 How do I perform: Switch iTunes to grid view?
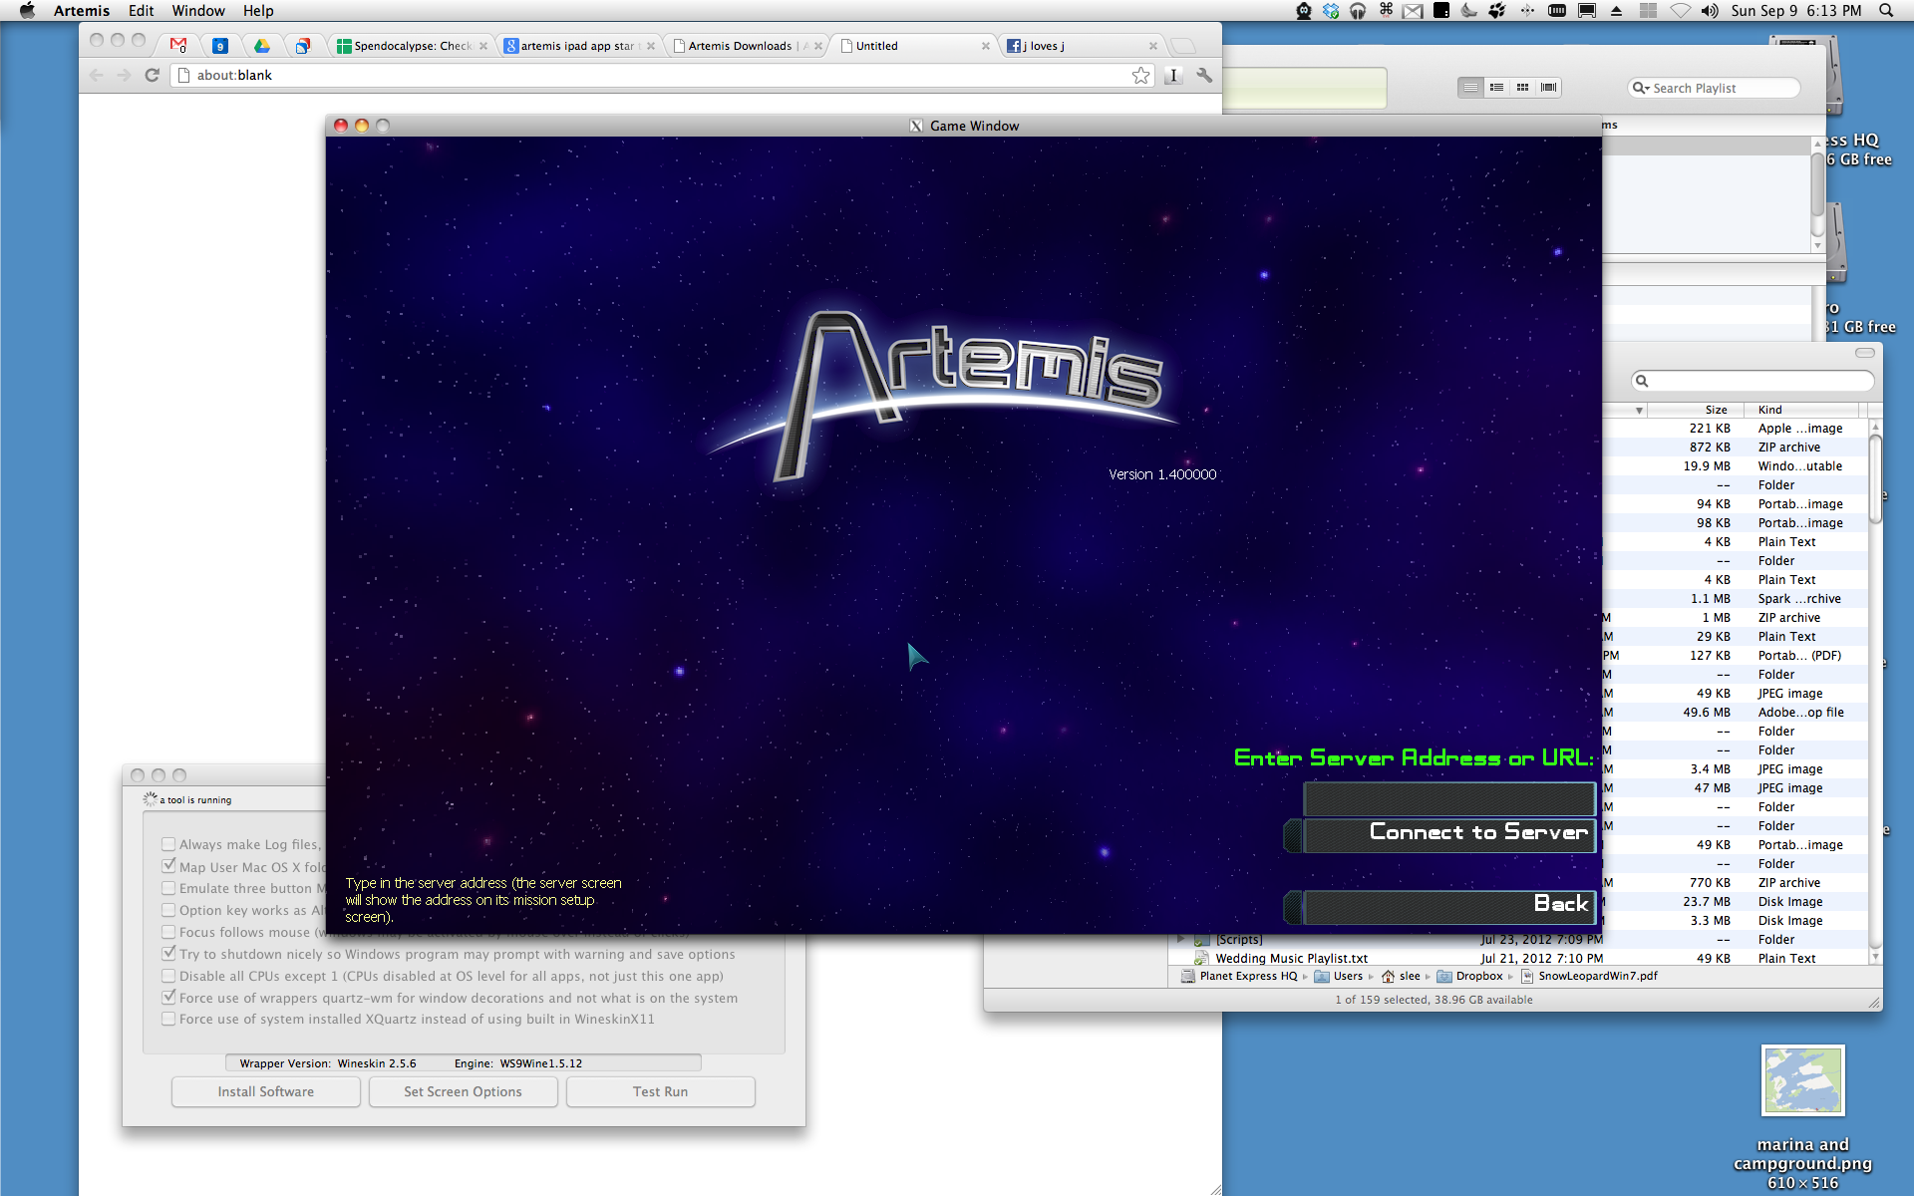pos(1522,88)
